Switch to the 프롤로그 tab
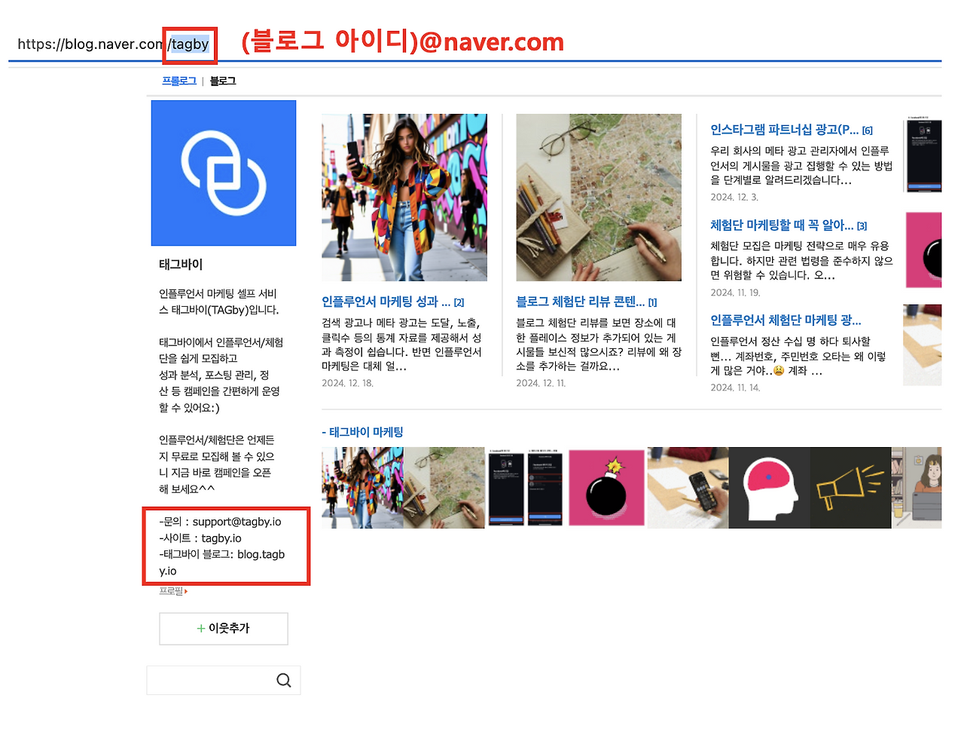 (178, 80)
